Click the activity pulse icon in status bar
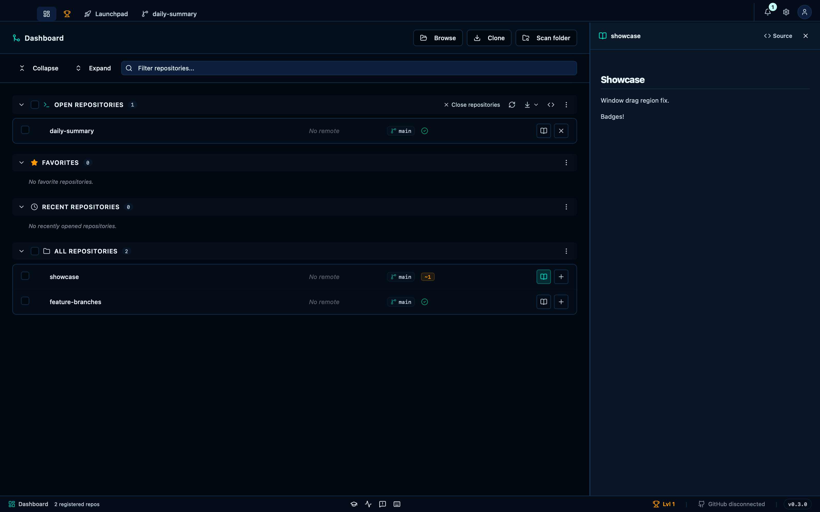The width and height of the screenshot is (820, 512). point(368,504)
